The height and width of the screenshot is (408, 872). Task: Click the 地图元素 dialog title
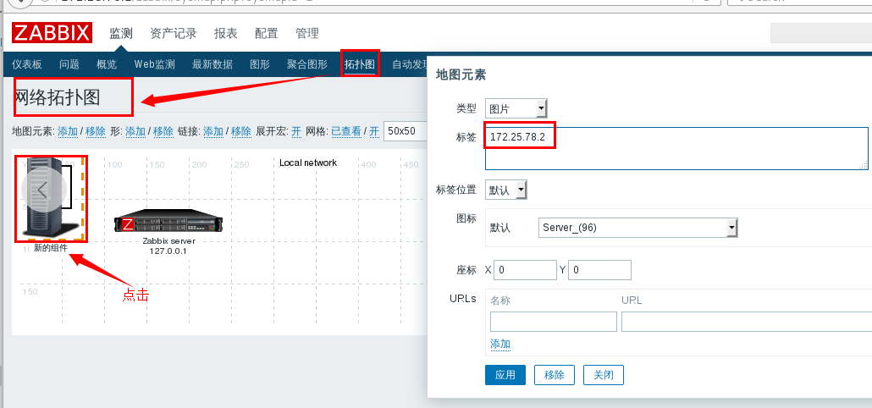pyautogui.click(x=461, y=74)
